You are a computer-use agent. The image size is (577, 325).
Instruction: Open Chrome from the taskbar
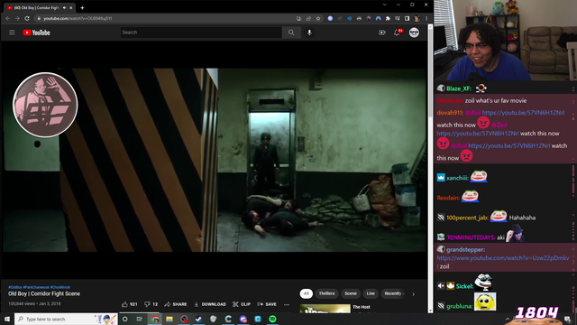[x=155, y=319]
